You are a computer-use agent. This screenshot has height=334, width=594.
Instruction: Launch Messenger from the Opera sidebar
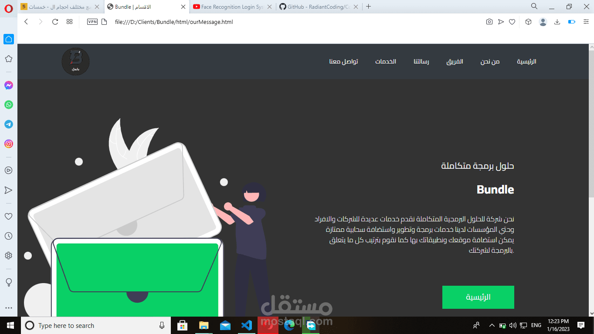pos(8,86)
